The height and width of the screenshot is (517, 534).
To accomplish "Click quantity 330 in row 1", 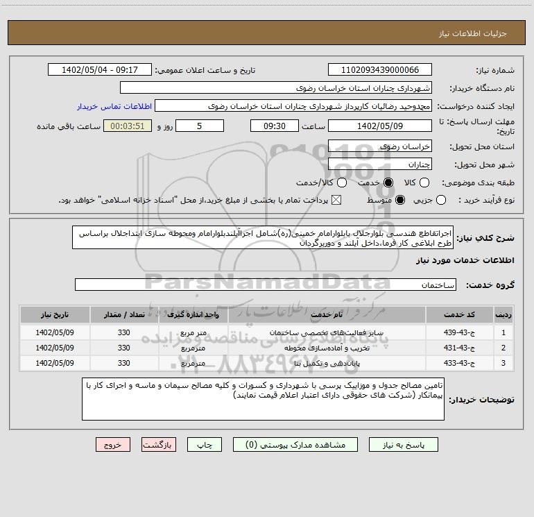I will (124, 332).
